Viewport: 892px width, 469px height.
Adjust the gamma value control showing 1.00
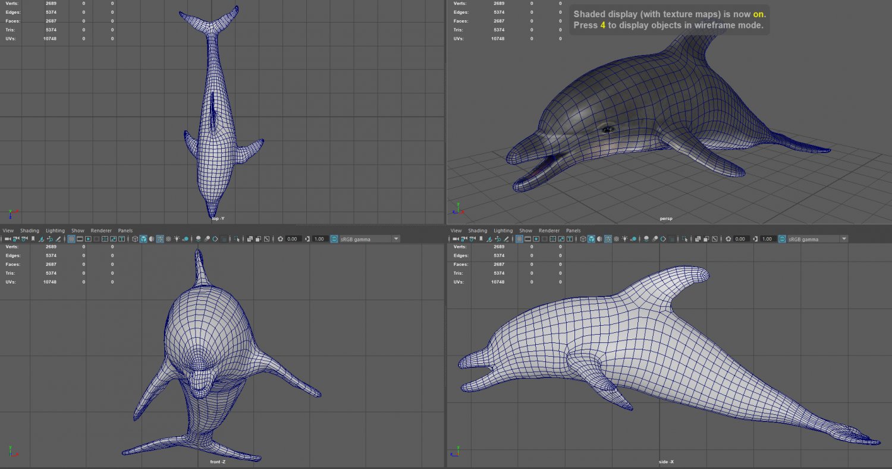[x=319, y=239]
